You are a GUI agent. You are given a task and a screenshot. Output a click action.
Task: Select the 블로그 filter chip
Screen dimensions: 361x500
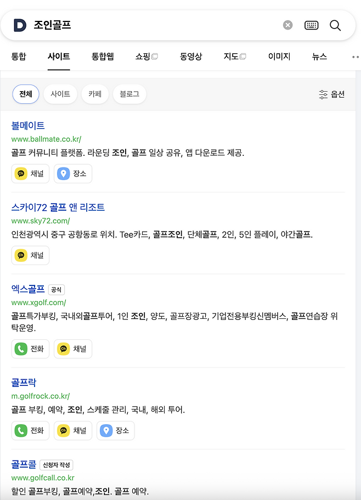click(x=129, y=94)
